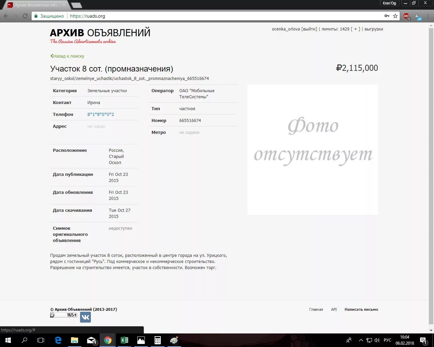
Task: Launch Microsoft Edge from taskbar
Action: point(58,340)
